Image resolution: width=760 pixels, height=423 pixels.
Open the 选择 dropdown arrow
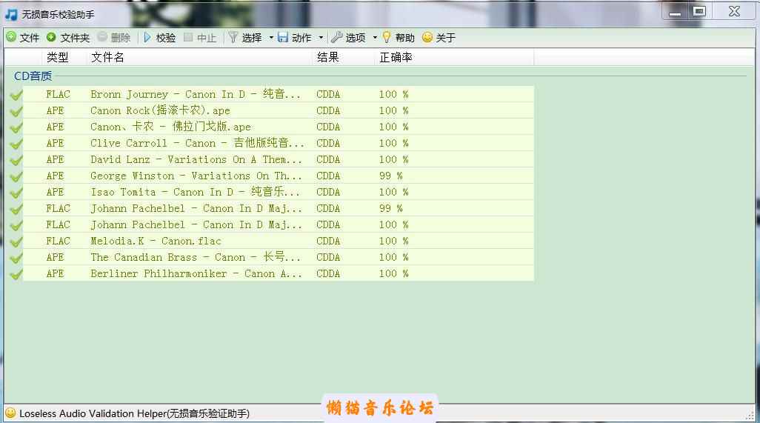tap(271, 38)
